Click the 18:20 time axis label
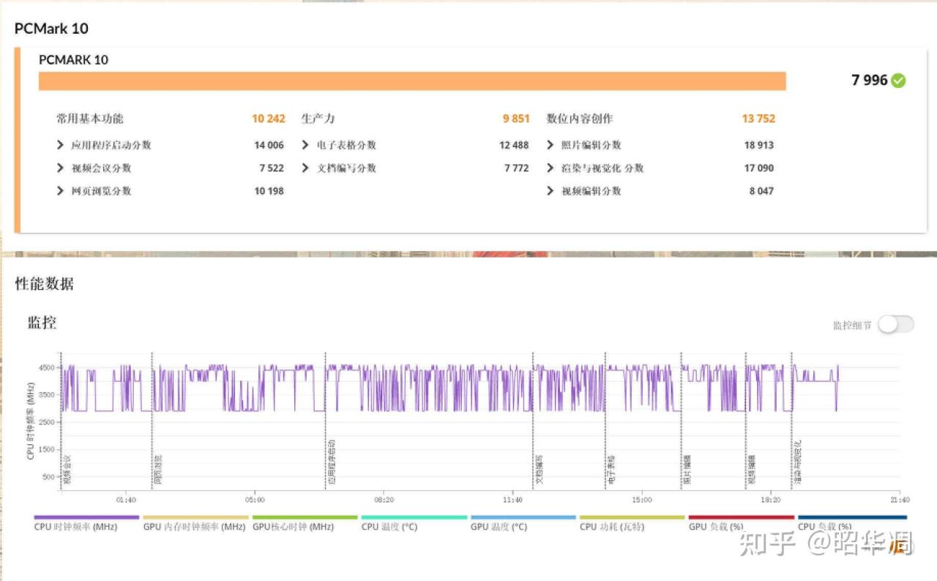Viewport: 937px width, 581px height. pyautogui.click(x=770, y=500)
